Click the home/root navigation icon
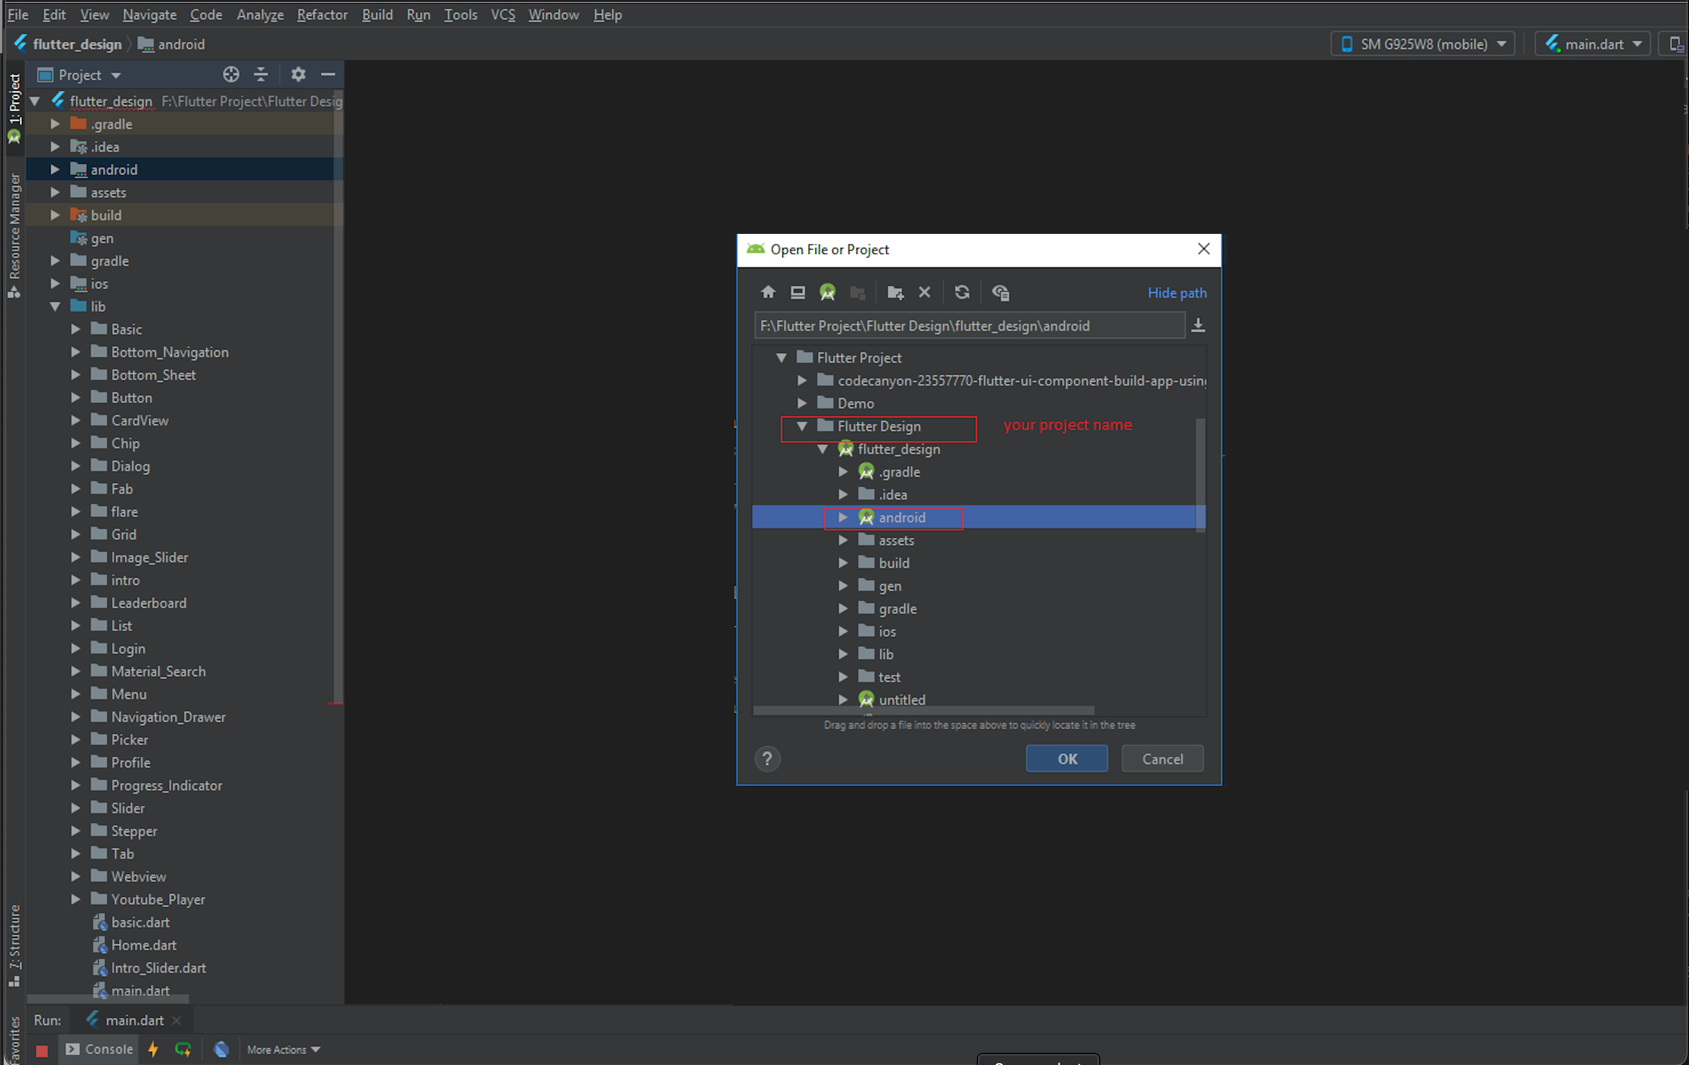The image size is (1689, 1065). (x=768, y=292)
